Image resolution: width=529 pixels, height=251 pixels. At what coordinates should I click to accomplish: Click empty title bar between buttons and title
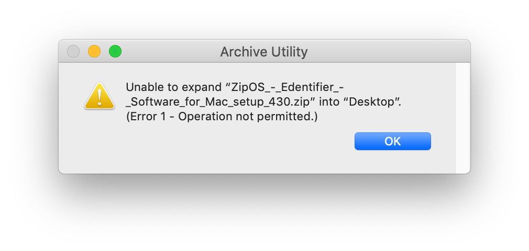(x=170, y=51)
